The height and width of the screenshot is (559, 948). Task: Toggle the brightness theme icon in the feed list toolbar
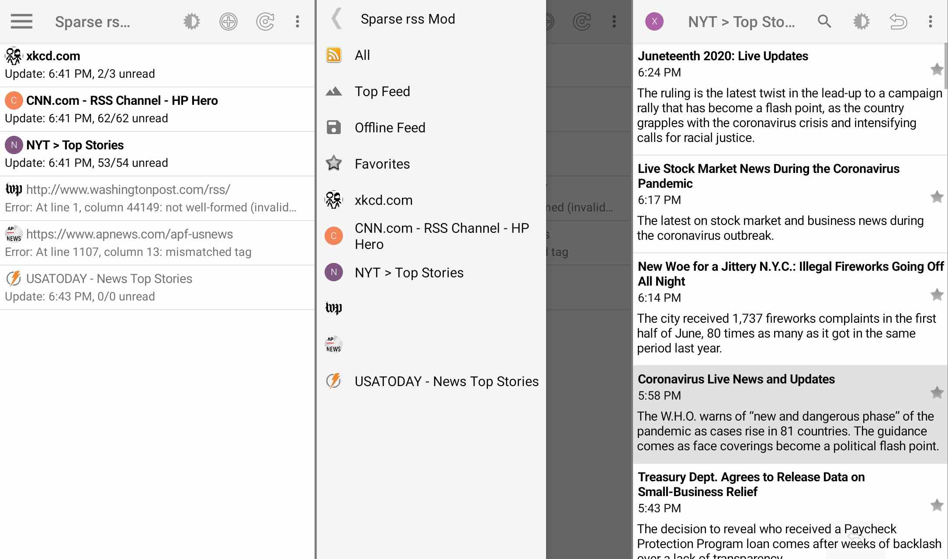(191, 21)
